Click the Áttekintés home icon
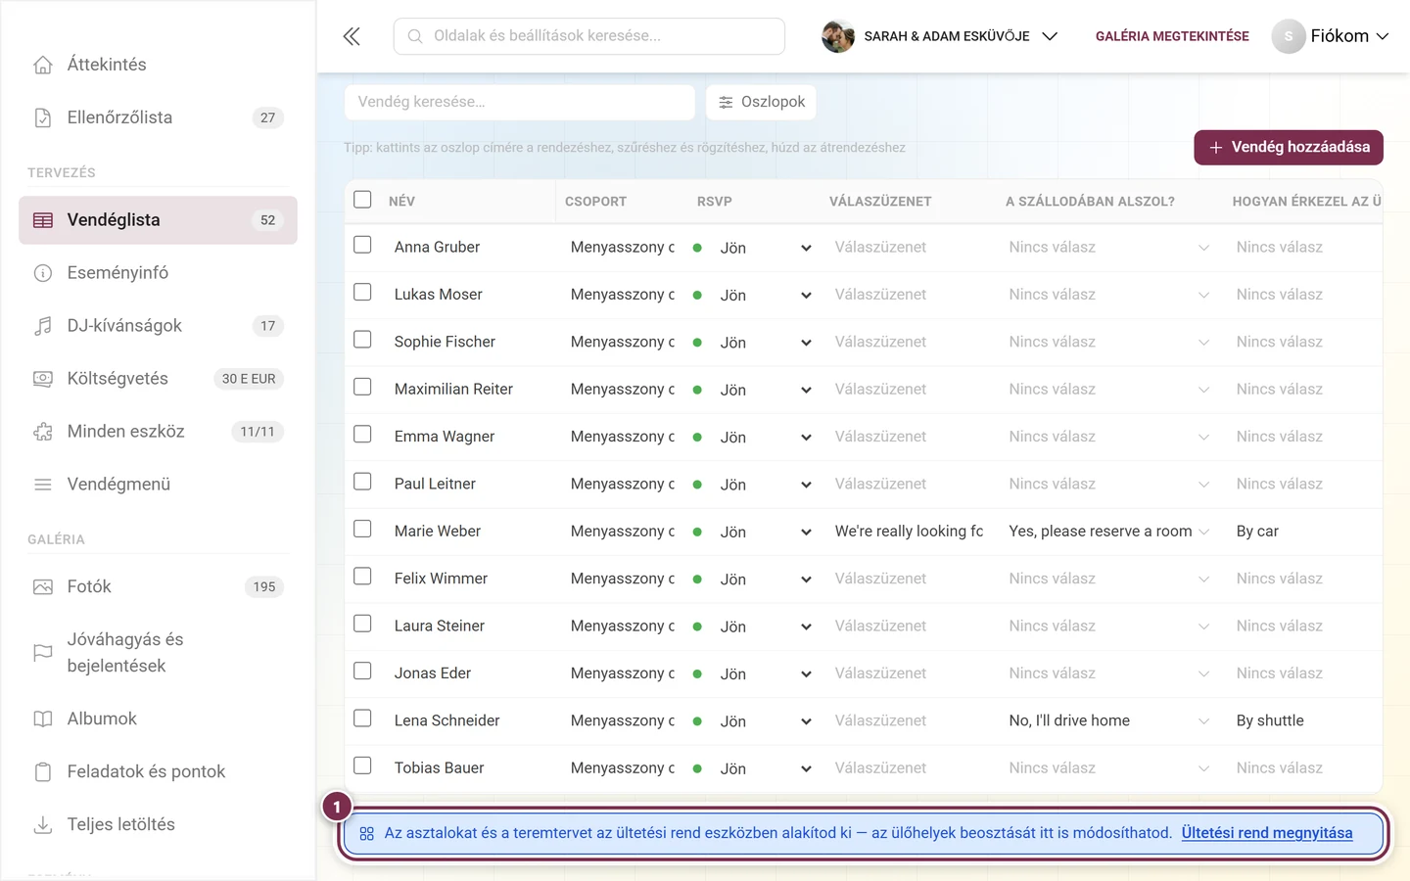 coord(43,65)
